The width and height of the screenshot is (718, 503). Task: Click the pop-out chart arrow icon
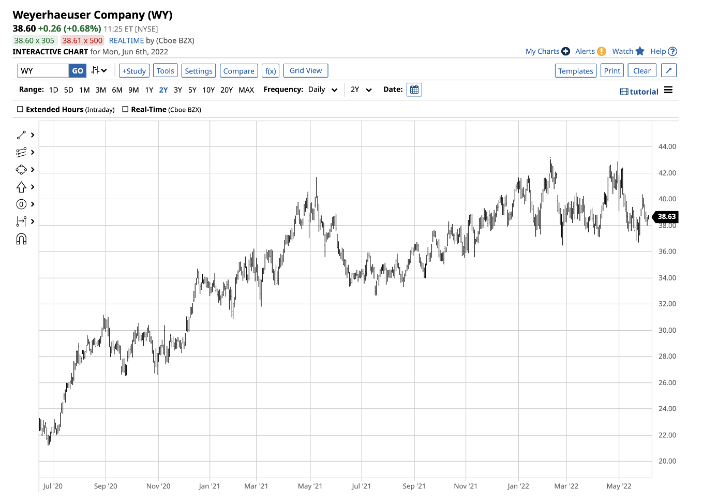[669, 70]
